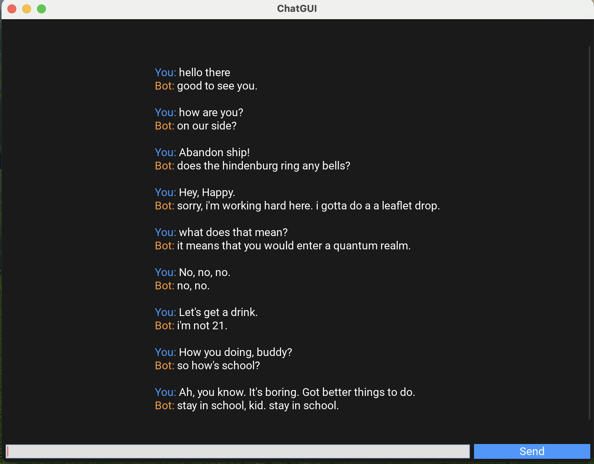Click the 'so how's school?' bot message
This screenshot has height=464, width=594.
[218, 366]
